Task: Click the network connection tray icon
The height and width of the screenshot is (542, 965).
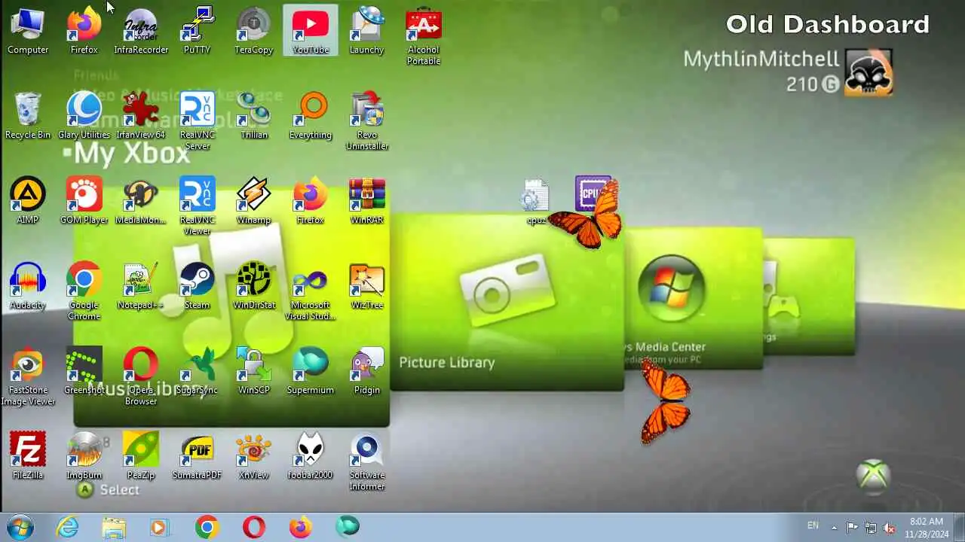Action: tap(871, 528)
